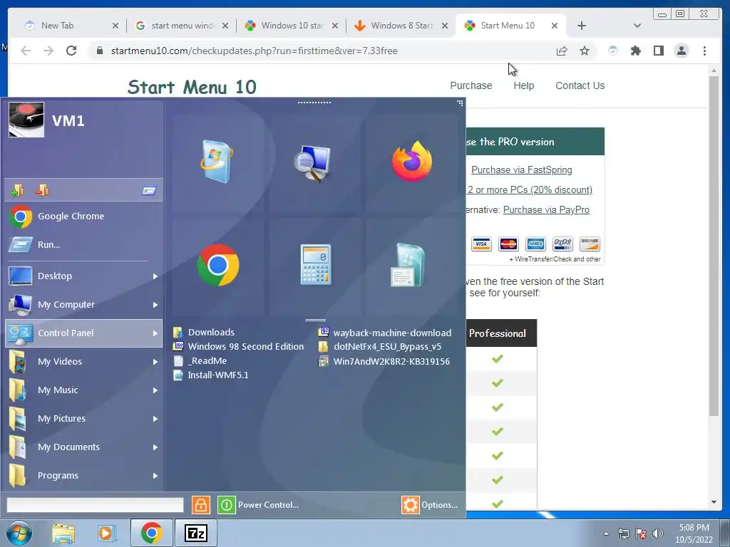
Task: Click the Help link in page header
Action: (524, 85)
